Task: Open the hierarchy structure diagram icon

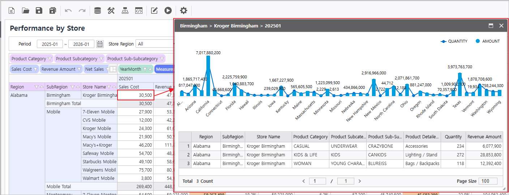Action: point(125,10)
